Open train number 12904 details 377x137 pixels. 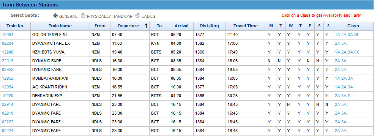pos(8,35)
